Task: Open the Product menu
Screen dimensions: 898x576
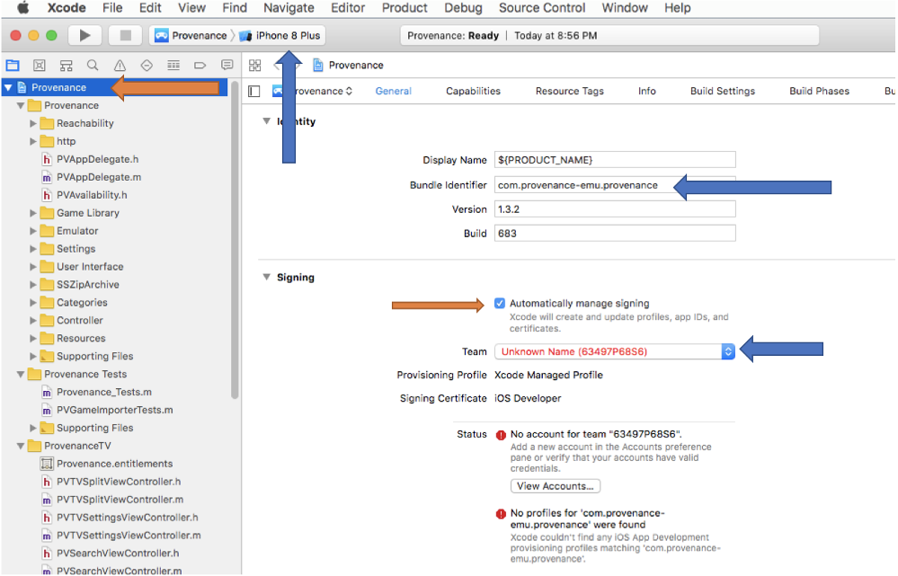Action: (405, 8)
